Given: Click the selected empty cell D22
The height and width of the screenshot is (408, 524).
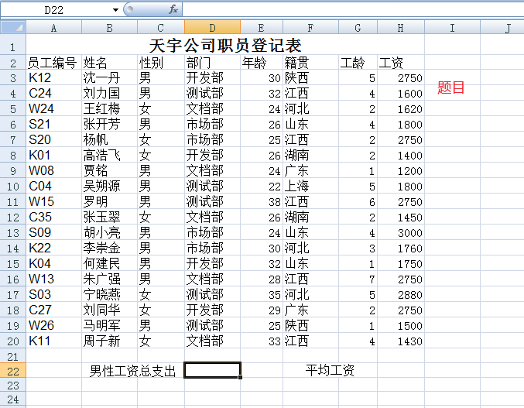Looking at the screenshot, I should (212, 370).
